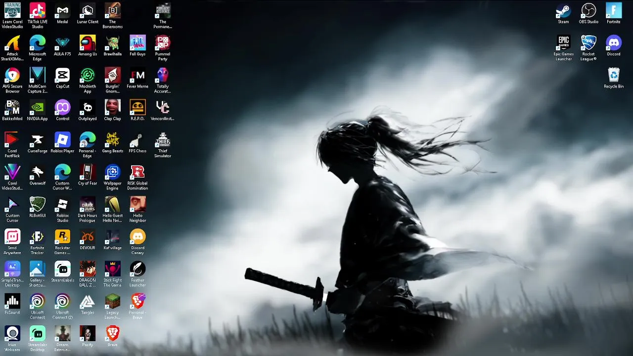The width and height of the screenshot is (633, 356).
Task: Open the Epic Games Launcher icon
Action: click(563, 48)
